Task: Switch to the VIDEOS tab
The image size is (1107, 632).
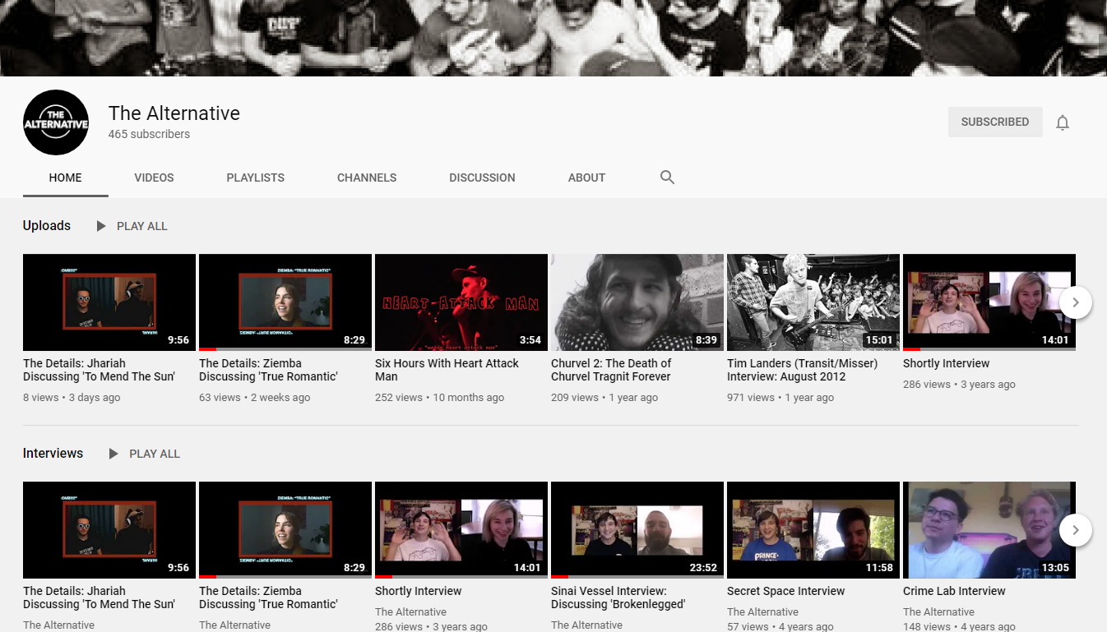Action: click(x=155, y=178)
